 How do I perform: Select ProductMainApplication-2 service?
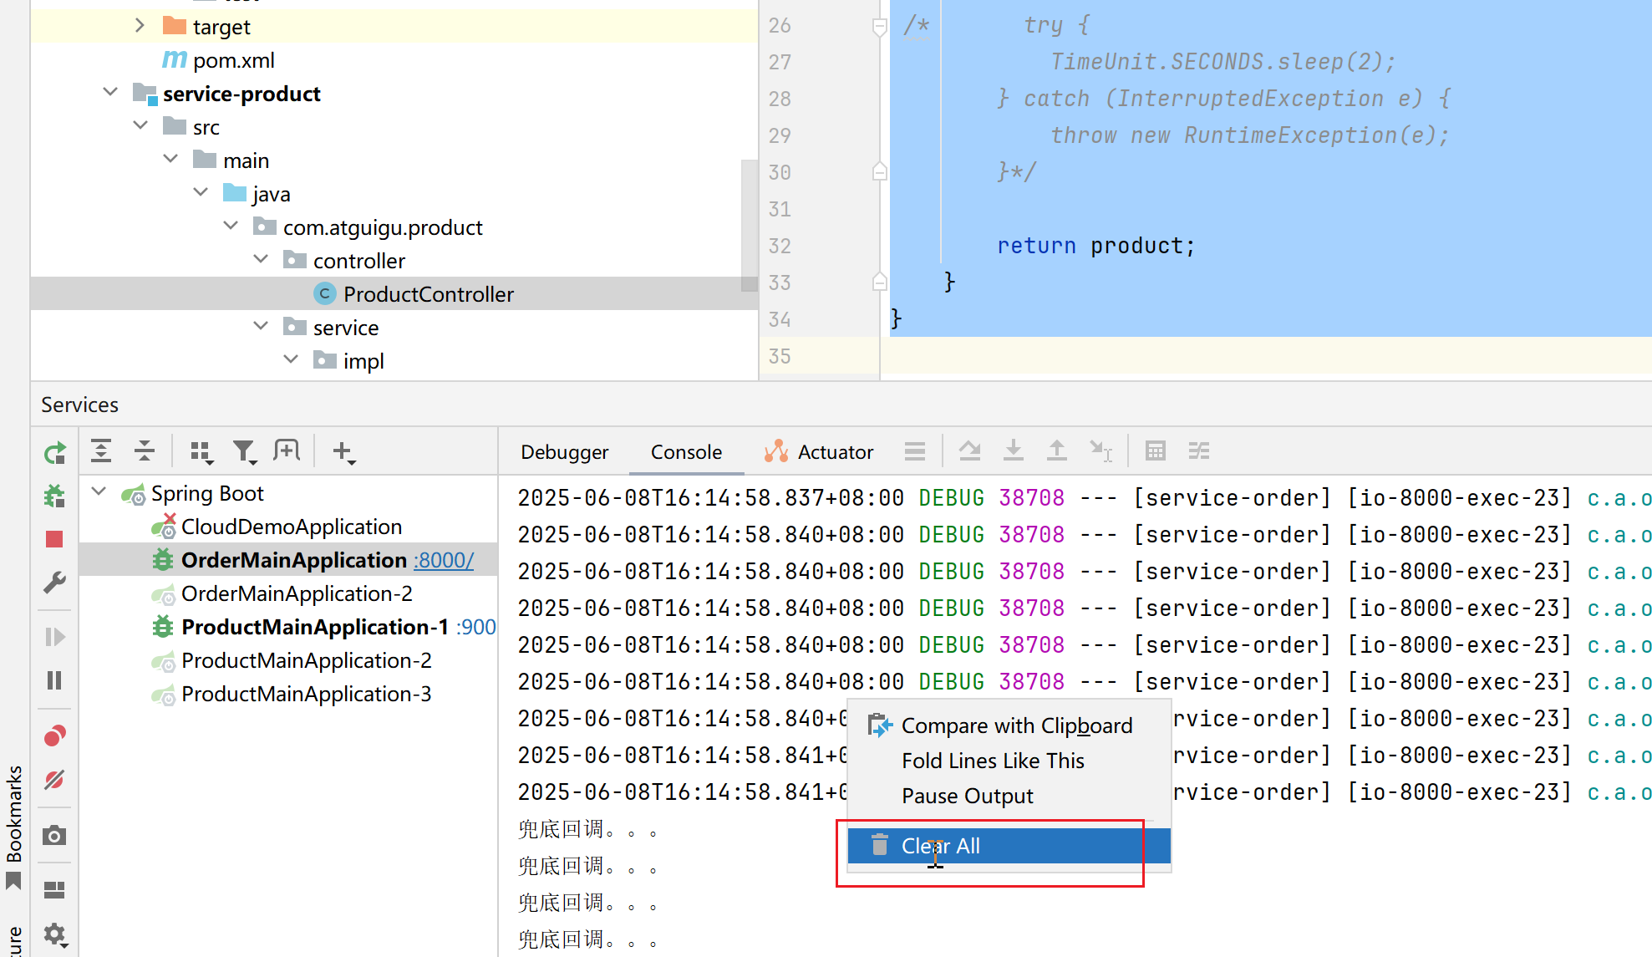pos(306,661)
